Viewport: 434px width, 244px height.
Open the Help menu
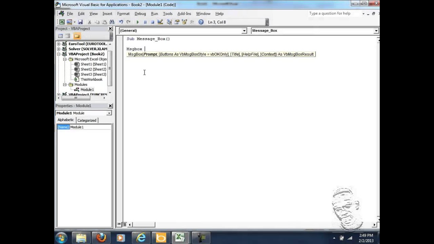click(x=219, y=14)
